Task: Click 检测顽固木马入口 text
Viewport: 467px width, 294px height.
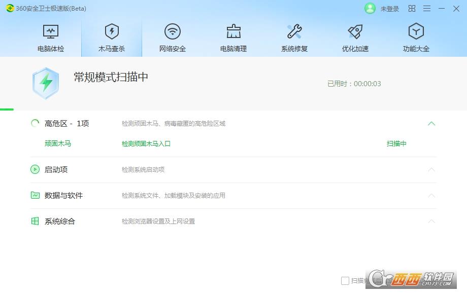Action: point(146,144)
